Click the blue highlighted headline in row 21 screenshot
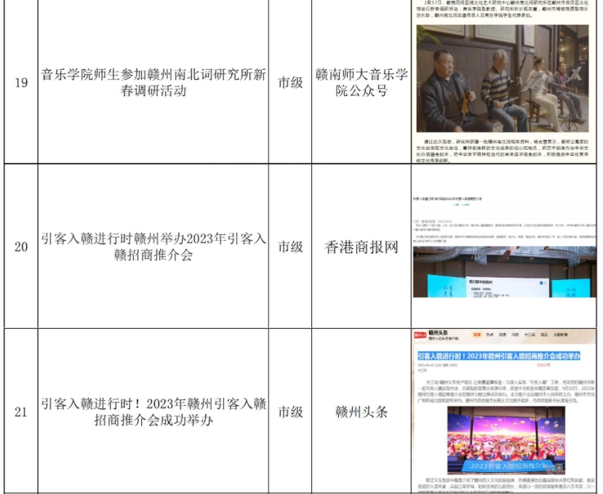 [498, 356]
